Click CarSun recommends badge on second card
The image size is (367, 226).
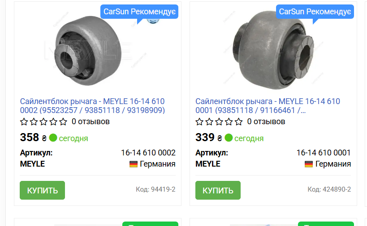[x=315, y=12]
